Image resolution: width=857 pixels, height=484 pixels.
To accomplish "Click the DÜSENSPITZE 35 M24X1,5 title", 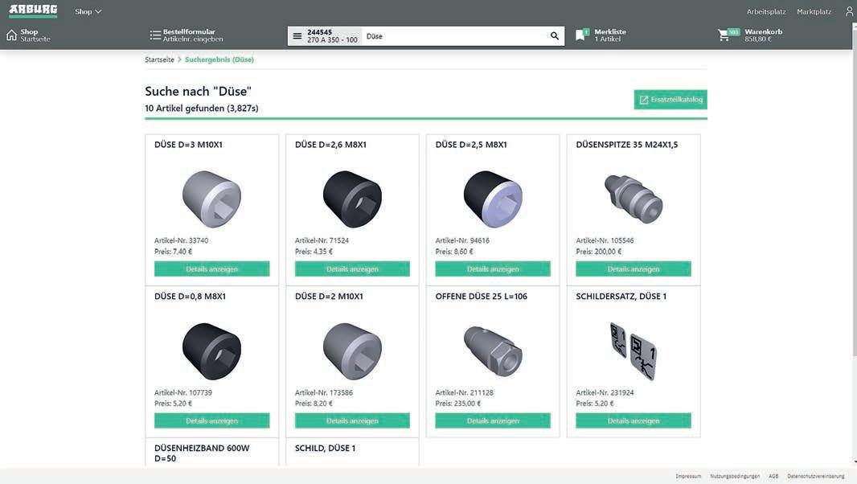I will 626,145.
